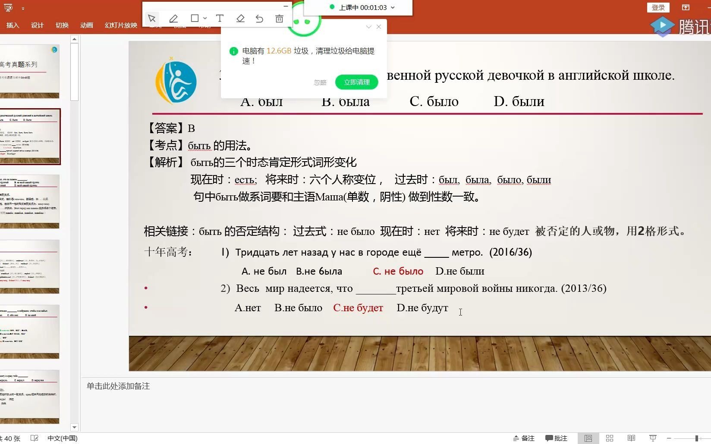Click the thumbnail panel scroll-up arrow

point(74,39)
